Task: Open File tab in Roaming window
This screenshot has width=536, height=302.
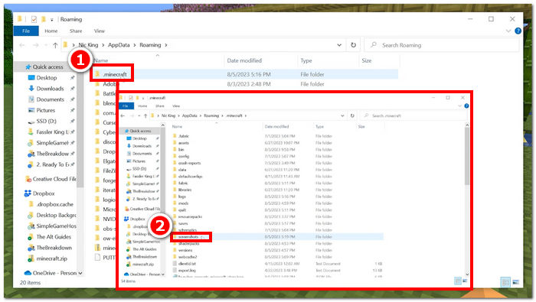Action: coord(26,31)
